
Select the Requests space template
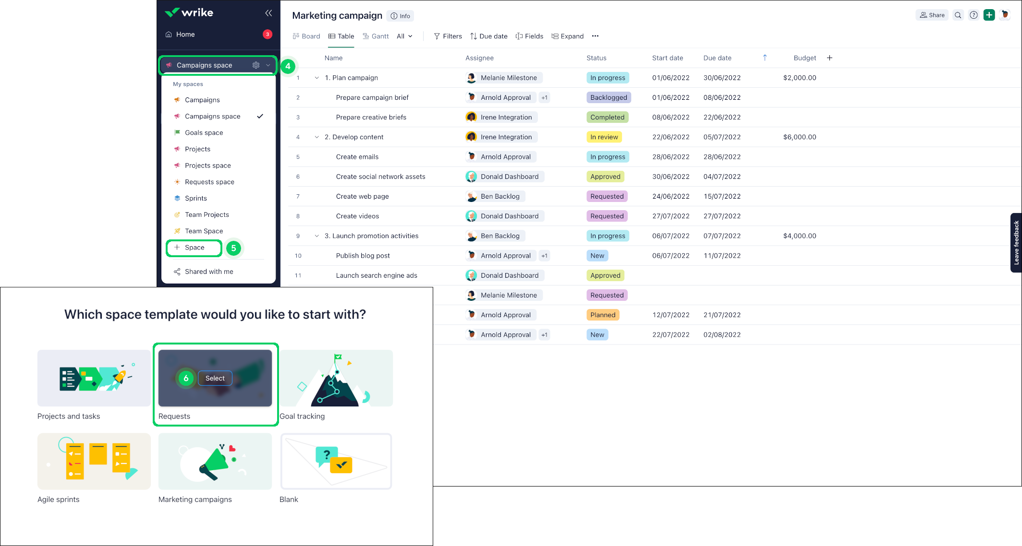(x=215, y=377)
